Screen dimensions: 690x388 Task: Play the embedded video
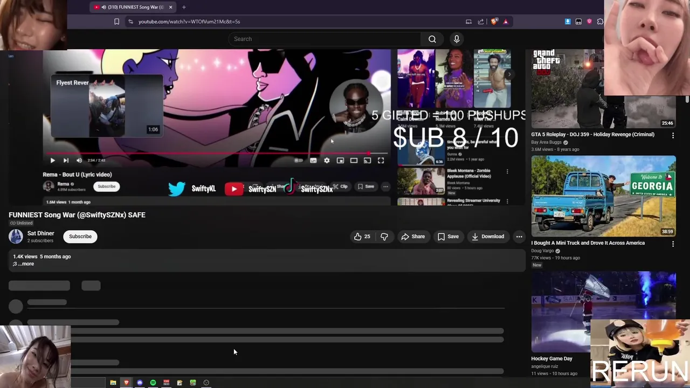tap(52, 160)
